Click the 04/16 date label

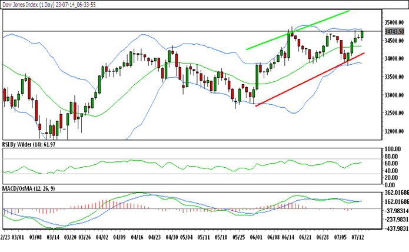pos(137,237)
